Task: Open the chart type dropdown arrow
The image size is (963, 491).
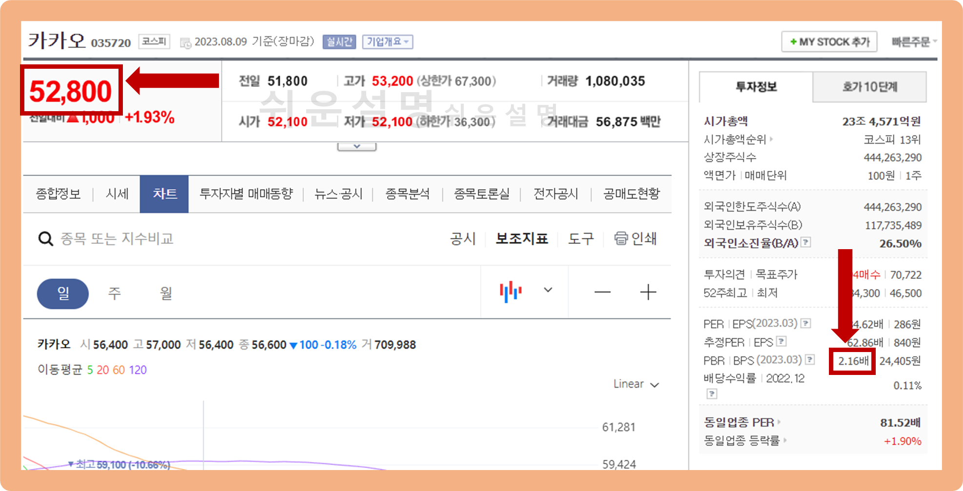Action: (x=548, y=290)
